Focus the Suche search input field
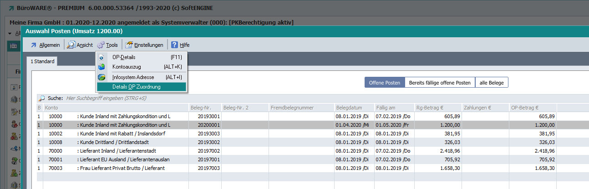This screenshot has height=189, width=589. click(182, 98)
